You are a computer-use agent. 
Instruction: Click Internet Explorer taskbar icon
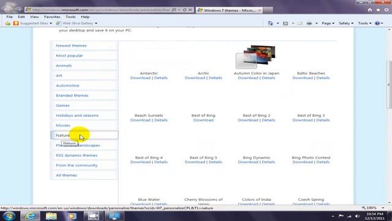pyautogui.click(x=30, y=215)
